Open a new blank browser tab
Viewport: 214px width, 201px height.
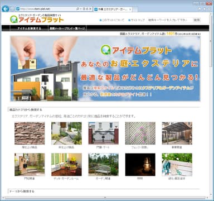pos(135,9)
